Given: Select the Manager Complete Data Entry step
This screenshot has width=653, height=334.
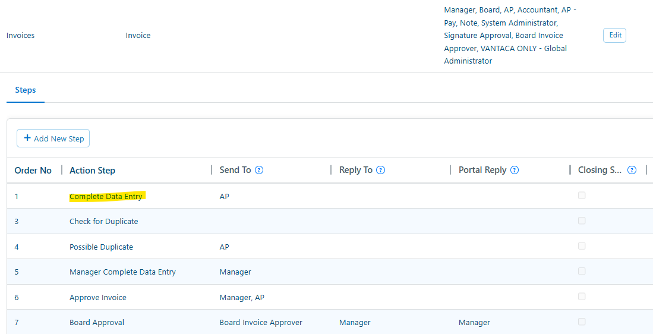Looking at the screenshot, I should [122, 272].
